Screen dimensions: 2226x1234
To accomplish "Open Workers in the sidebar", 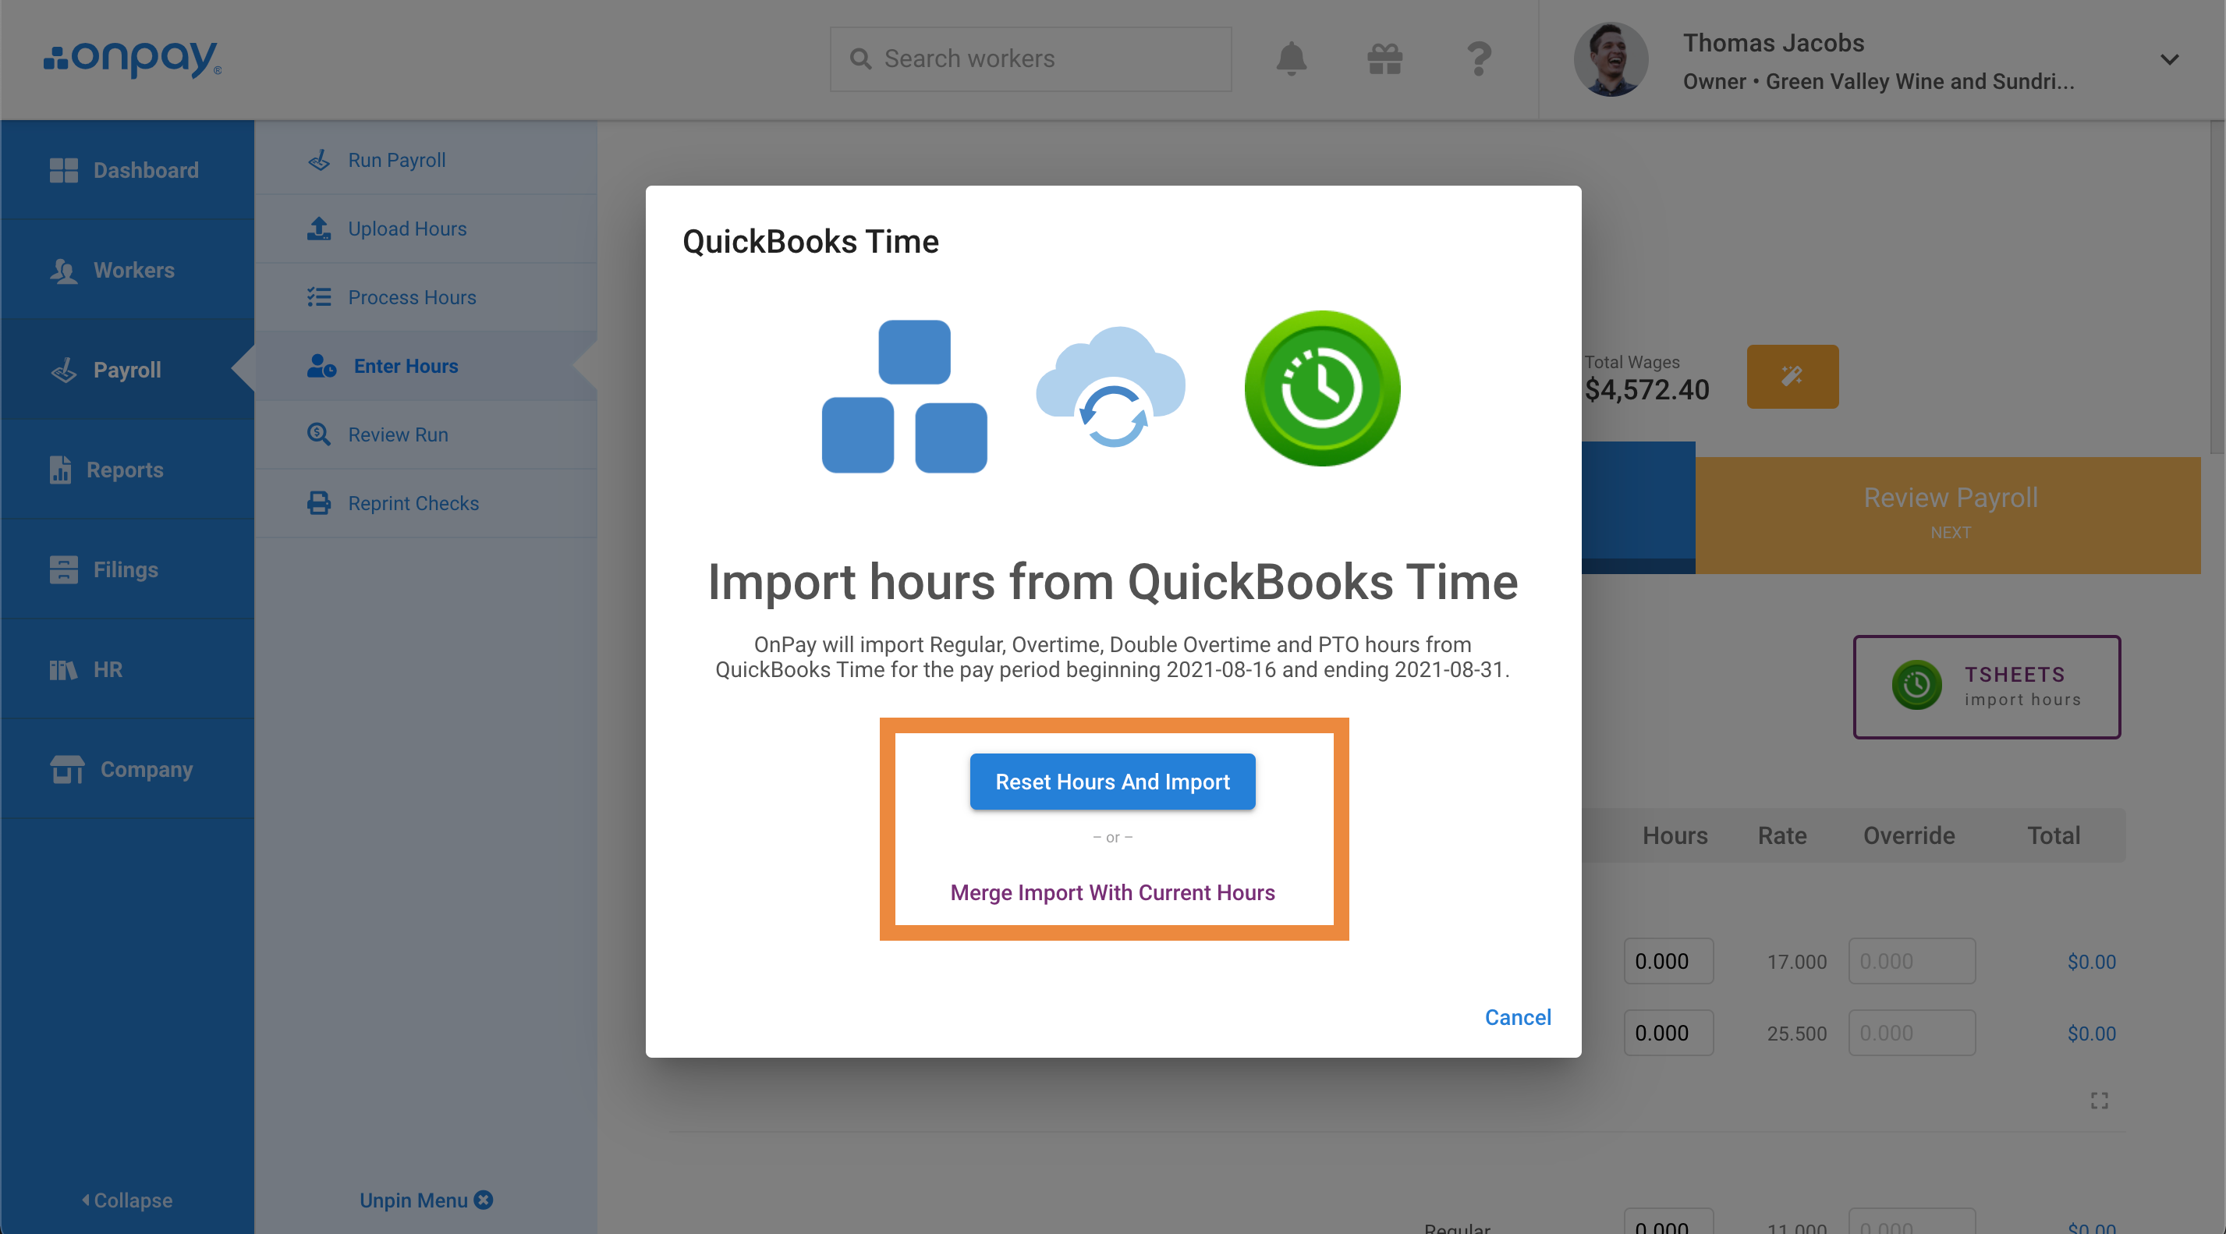I will click(x=127, y=270).
